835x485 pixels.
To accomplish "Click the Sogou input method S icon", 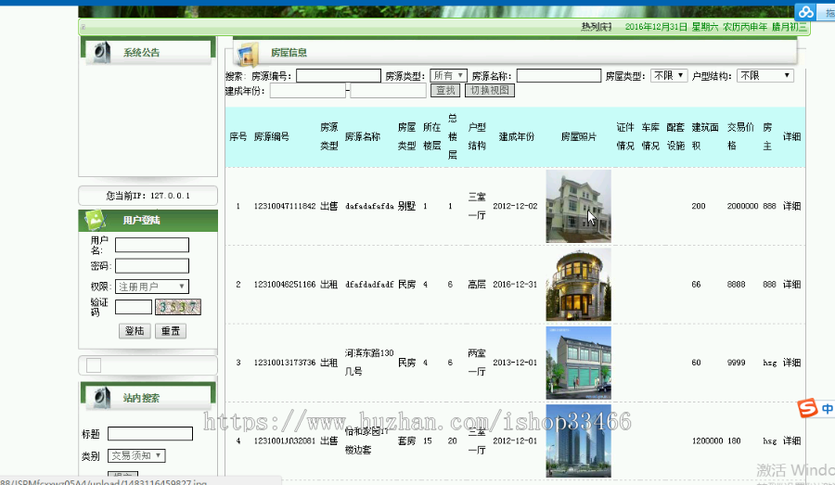I will (x=807, y=408).
